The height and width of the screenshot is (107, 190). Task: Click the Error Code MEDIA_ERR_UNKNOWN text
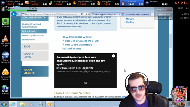point(75,68)
